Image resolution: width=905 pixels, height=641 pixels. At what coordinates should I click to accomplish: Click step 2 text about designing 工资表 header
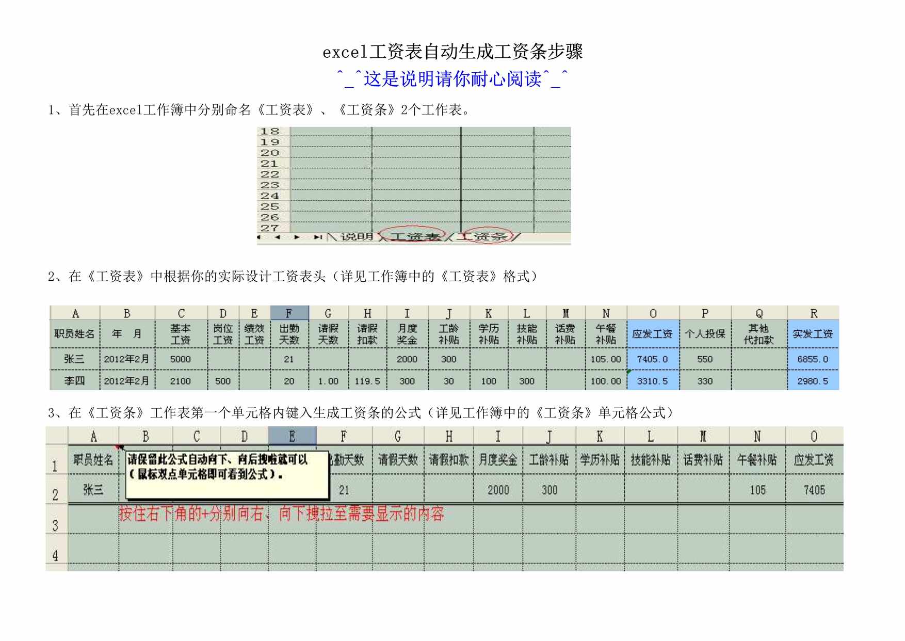[293, 277]
